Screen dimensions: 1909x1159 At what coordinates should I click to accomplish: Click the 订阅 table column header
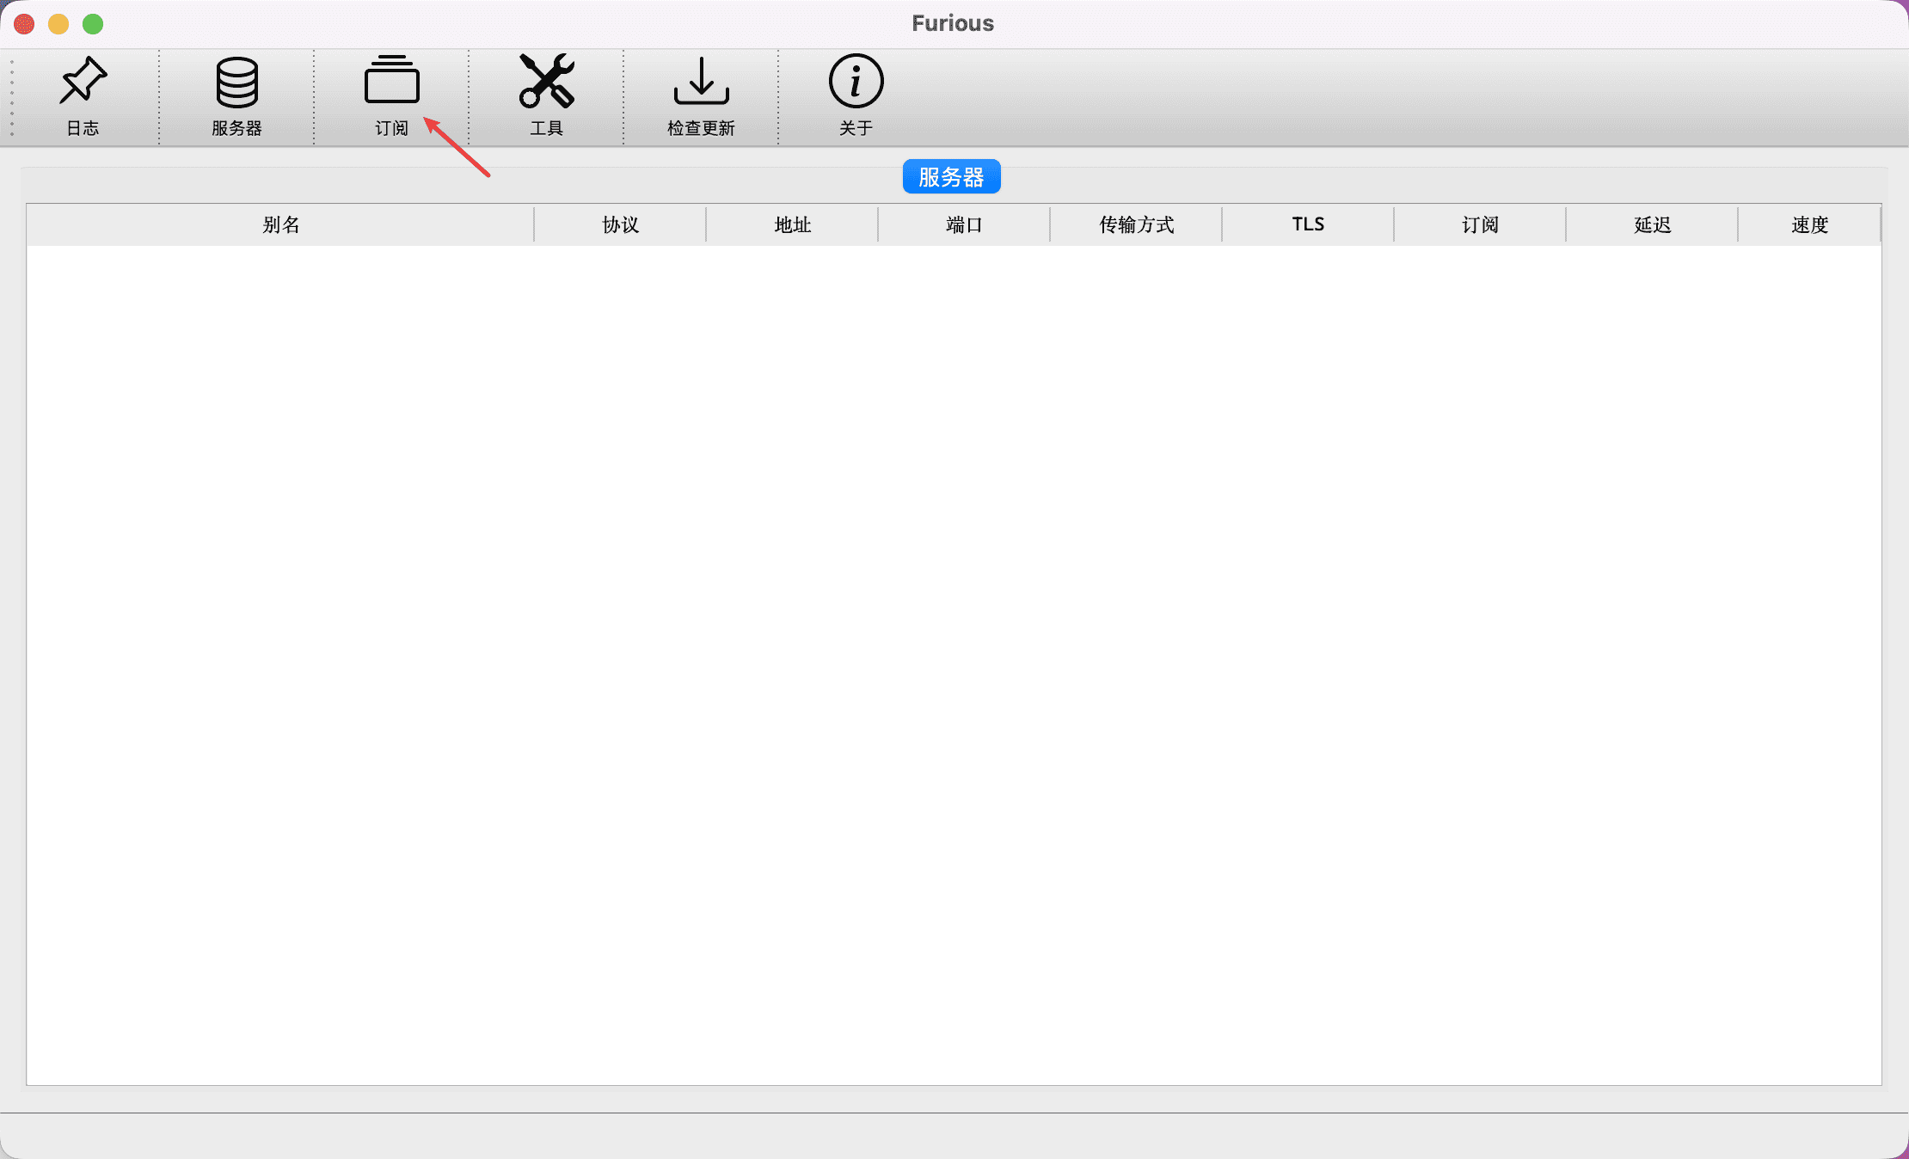1480,224
